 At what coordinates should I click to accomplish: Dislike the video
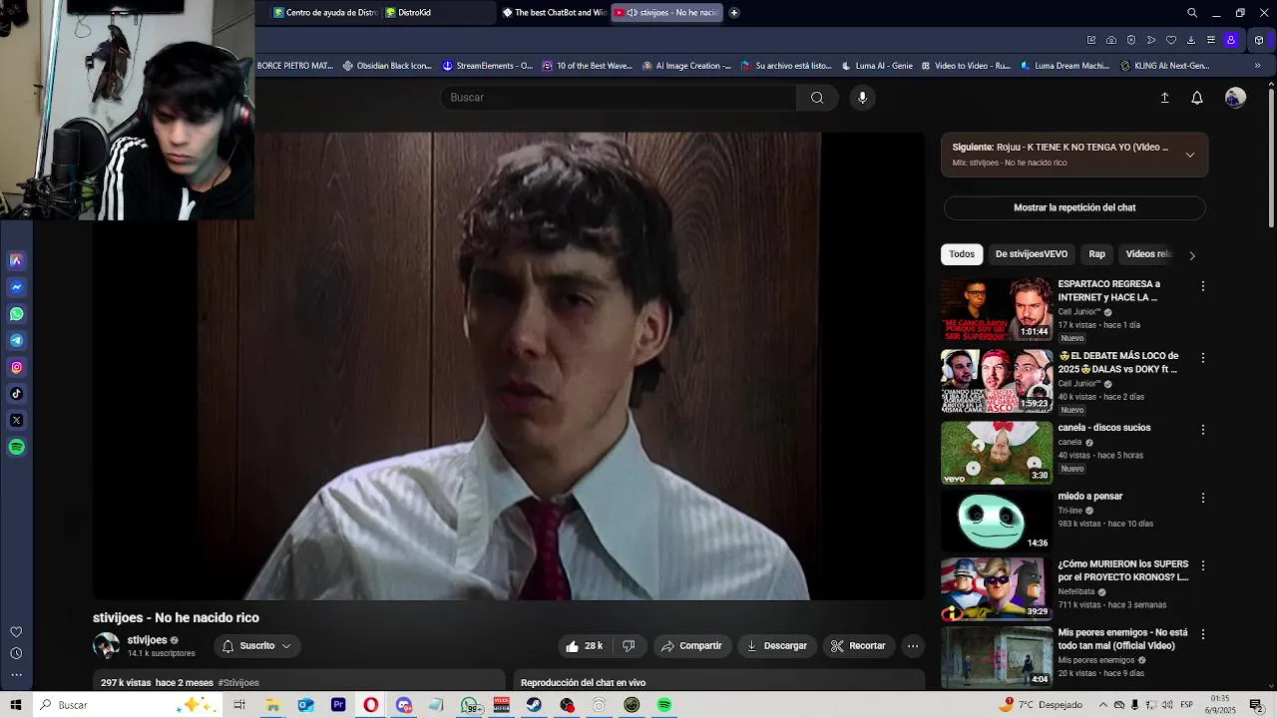(x=629, y=646)
